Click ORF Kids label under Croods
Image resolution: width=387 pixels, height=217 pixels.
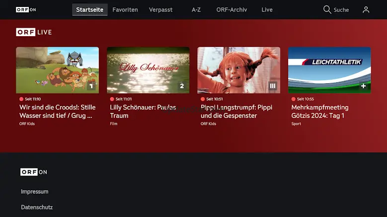pyautogui.click(x=27, y=124)
